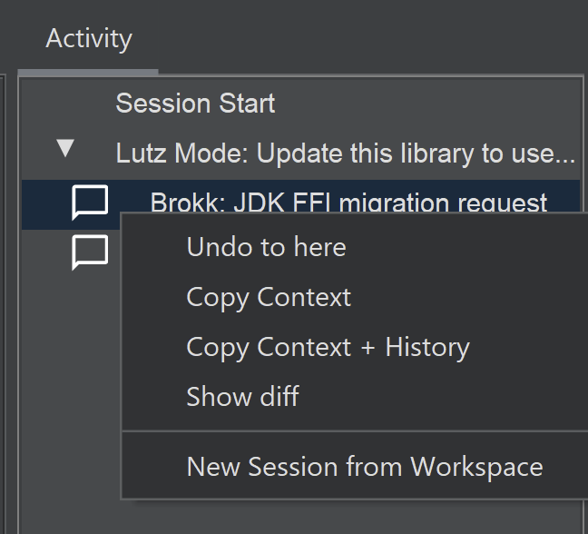Choose Copy Context menu item

269,297
